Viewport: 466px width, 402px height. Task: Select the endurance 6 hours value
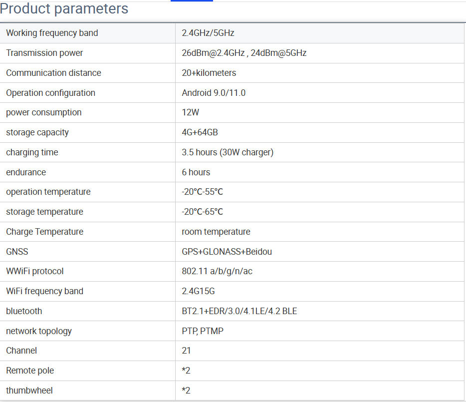pyautogui.click(x=196, y=172)
